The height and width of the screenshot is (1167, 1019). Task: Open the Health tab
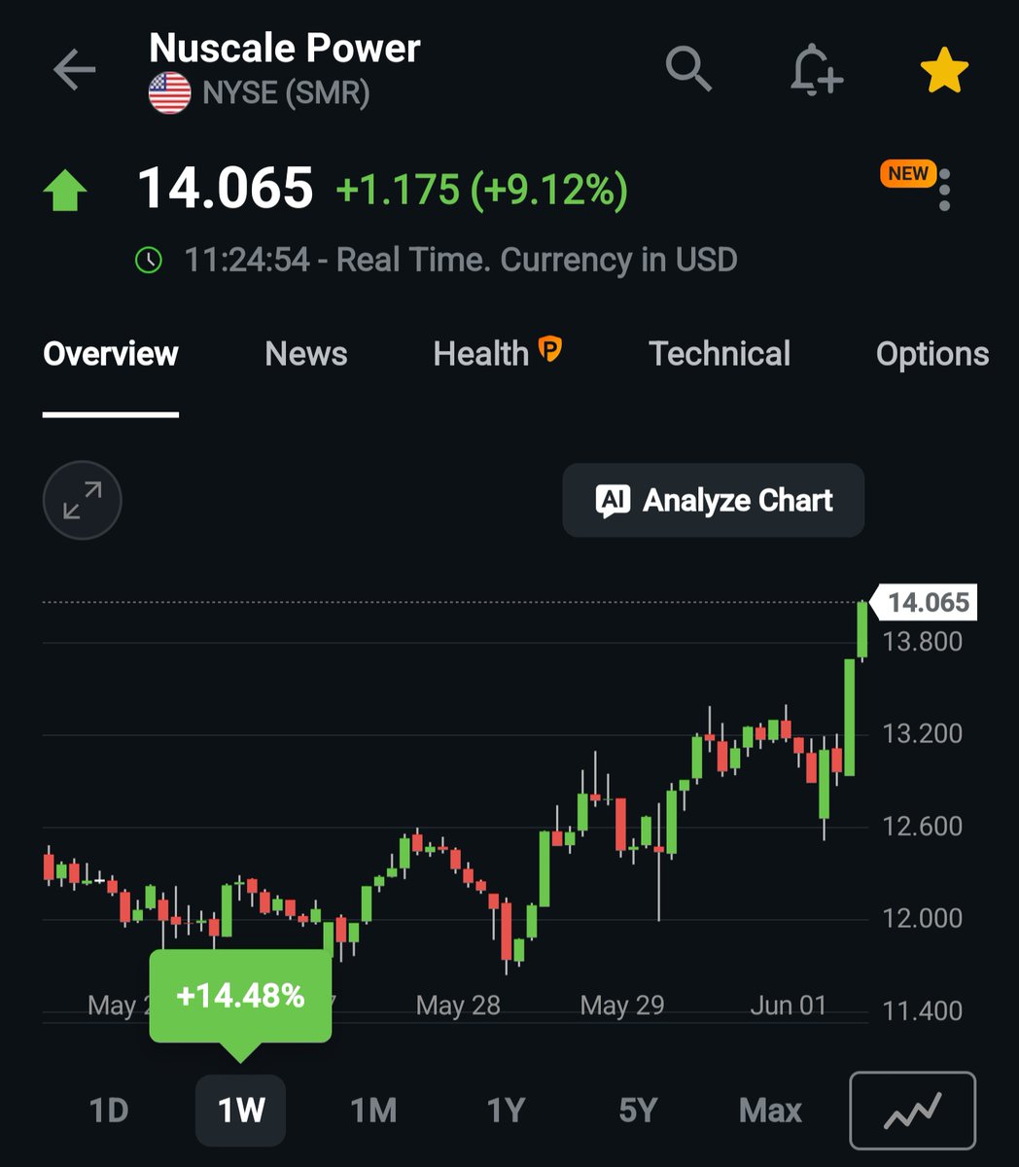481,353
